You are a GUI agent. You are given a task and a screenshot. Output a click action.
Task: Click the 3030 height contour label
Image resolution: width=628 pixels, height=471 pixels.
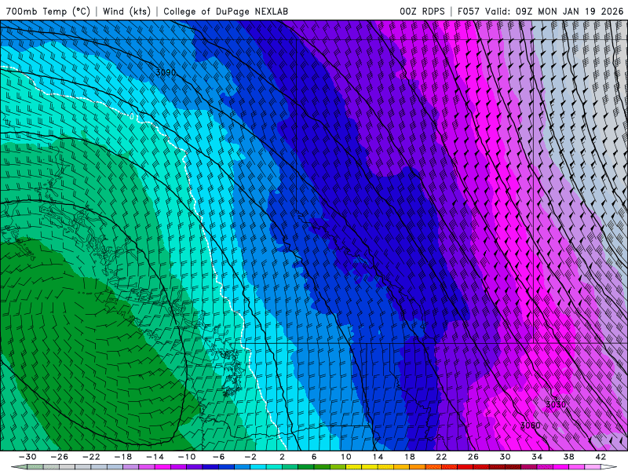pos(556,404)
